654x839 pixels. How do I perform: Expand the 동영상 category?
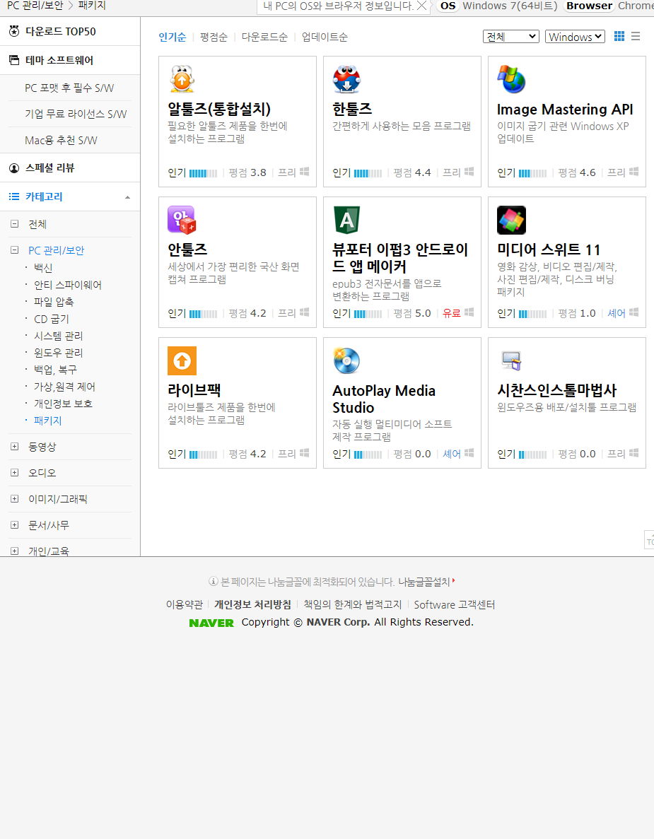pos(15,446)
